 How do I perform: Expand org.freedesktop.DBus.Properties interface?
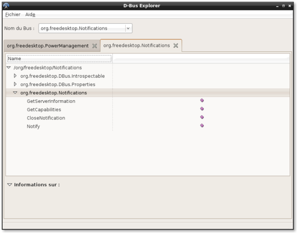[x=15, y=84]
